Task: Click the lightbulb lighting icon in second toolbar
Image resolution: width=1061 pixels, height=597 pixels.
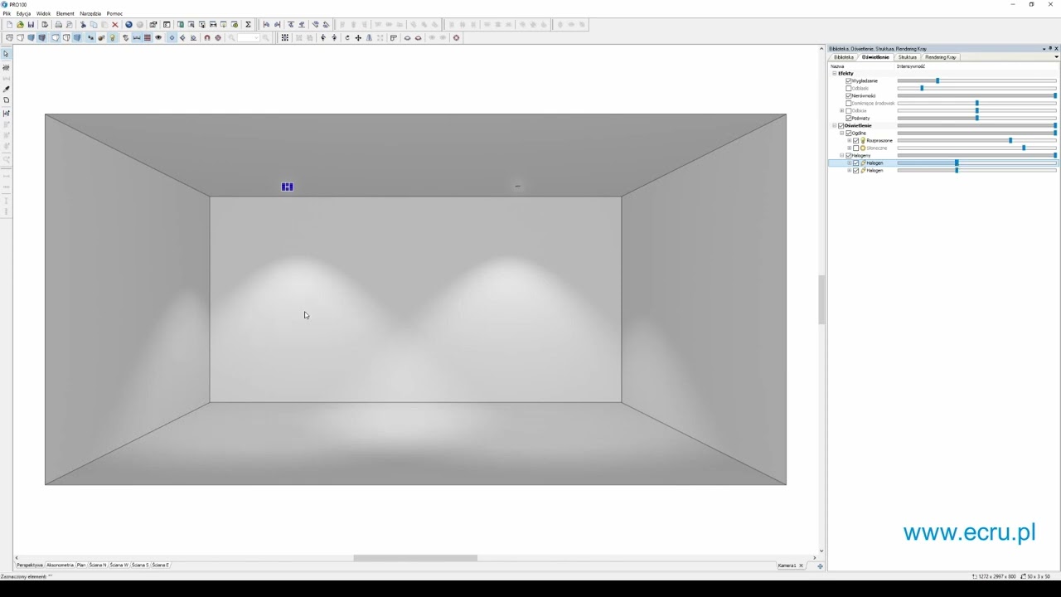Action: coord(112,37)
